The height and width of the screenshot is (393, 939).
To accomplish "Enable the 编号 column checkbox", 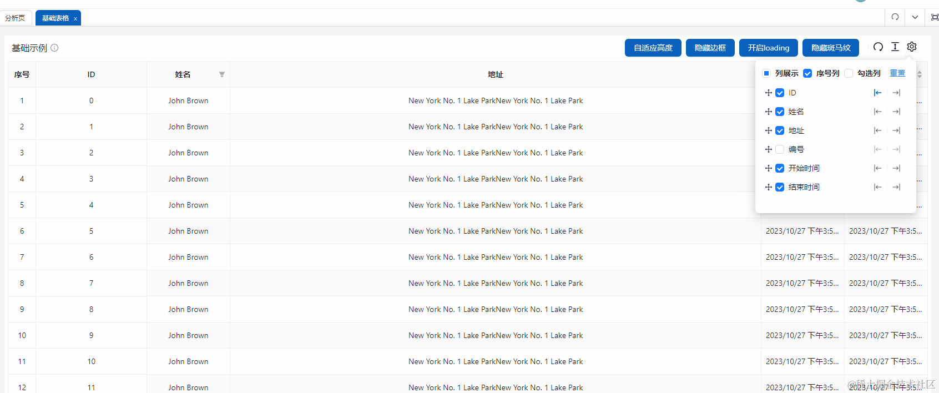I will click(780, 149).
